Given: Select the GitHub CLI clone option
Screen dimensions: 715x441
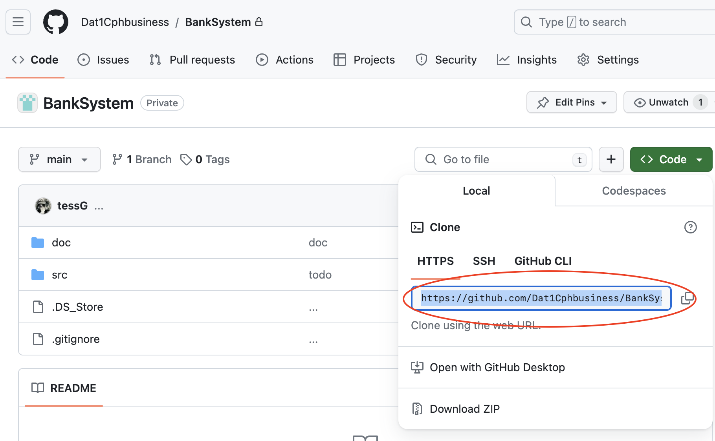Looking at the screenshot, I should tap(543, 261).
